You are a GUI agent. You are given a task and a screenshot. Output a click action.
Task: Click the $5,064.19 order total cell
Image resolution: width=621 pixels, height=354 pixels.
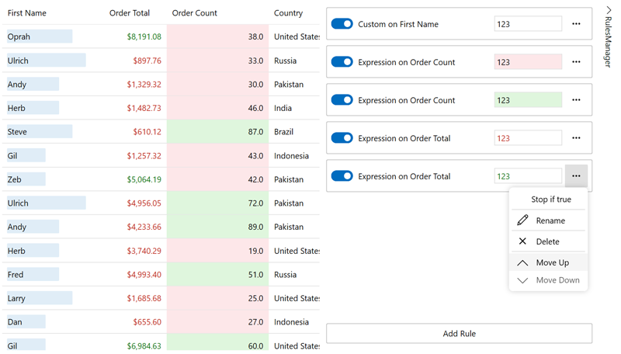135,179
